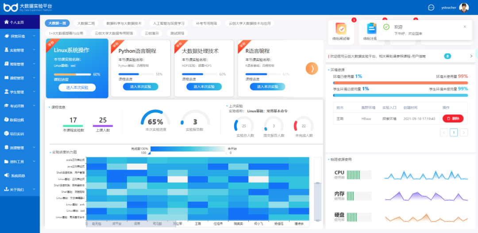The image size is (478, 233).
Task: Open the 个人主页 home icon in sidebar
Action: click(x=6, y=22)
